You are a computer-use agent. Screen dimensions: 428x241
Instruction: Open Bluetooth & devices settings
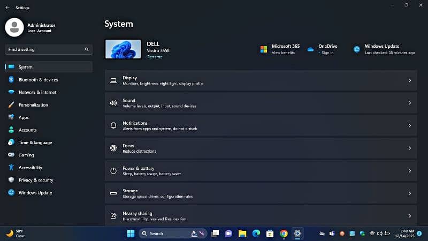pyautogui.click(x=38, y=80)
